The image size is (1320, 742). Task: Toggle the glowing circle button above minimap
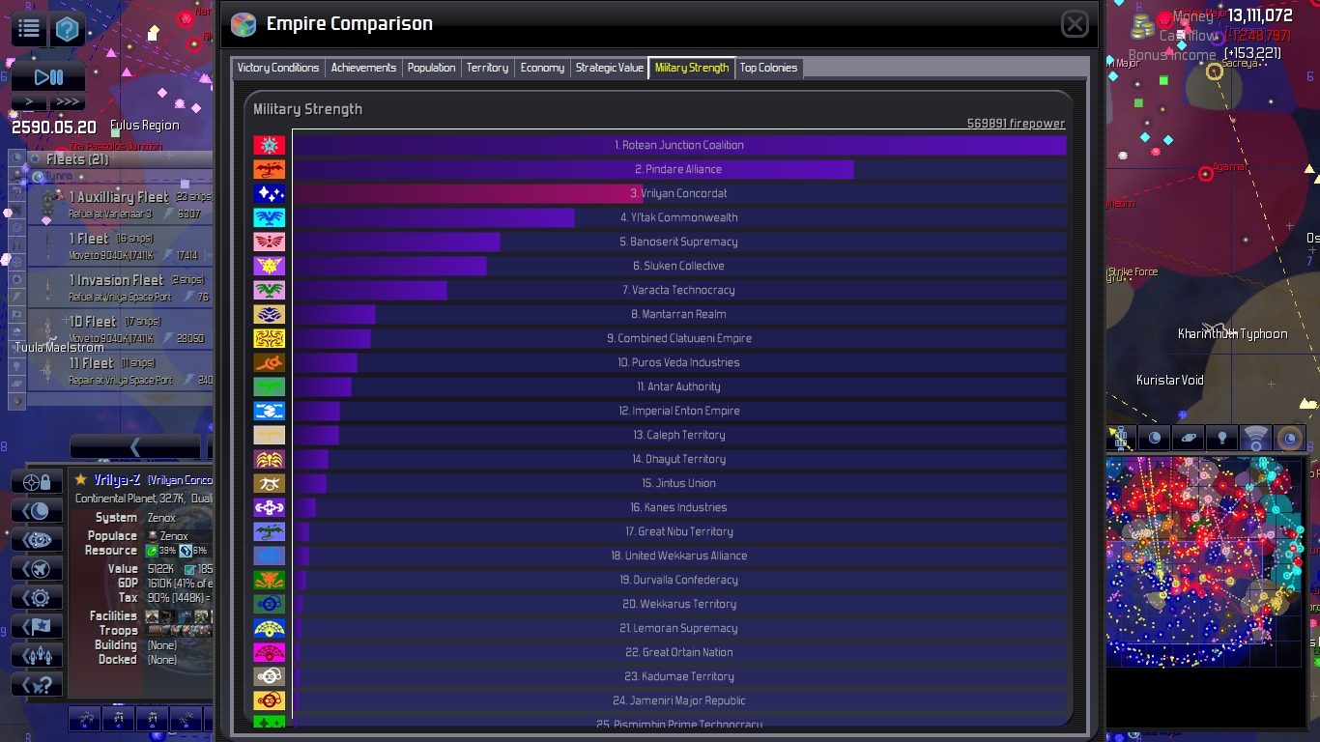coord(1290,438)
